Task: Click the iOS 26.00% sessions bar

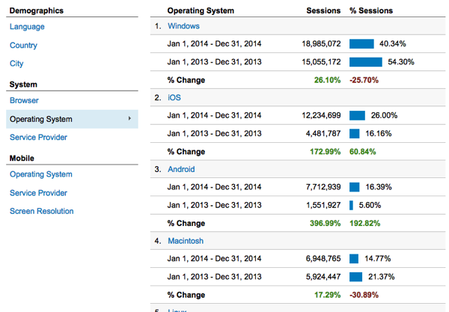Action: pos(357,115)
